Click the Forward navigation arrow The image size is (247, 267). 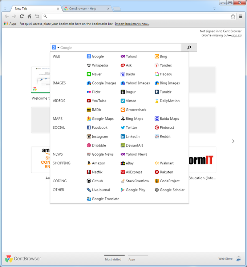pos(14,16)
